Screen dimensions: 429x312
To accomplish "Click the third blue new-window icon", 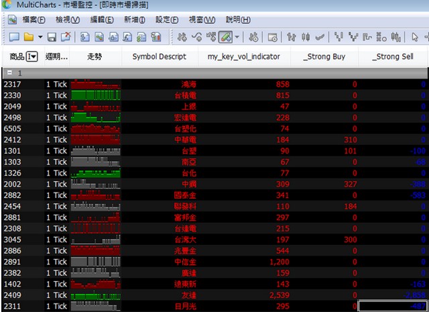I will 113,37.
